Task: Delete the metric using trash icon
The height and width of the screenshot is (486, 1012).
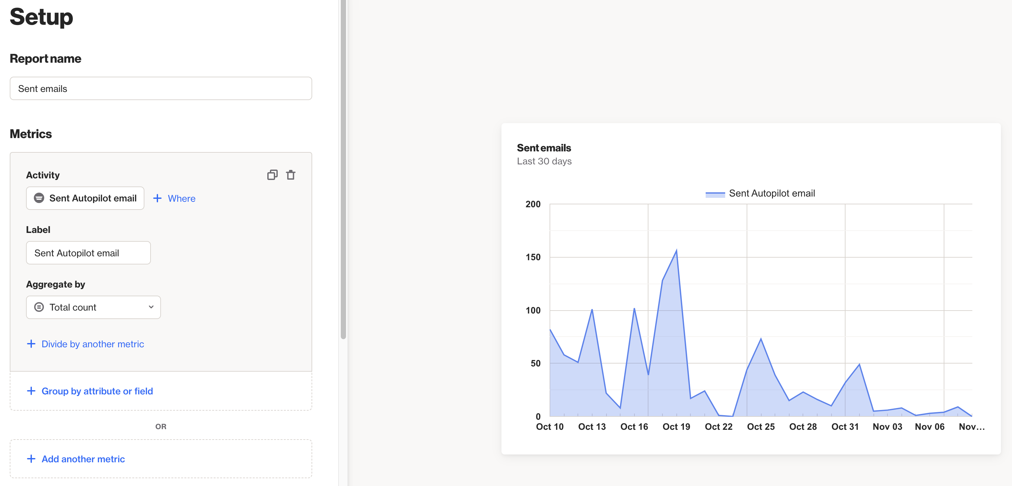Action: (291, 175)
